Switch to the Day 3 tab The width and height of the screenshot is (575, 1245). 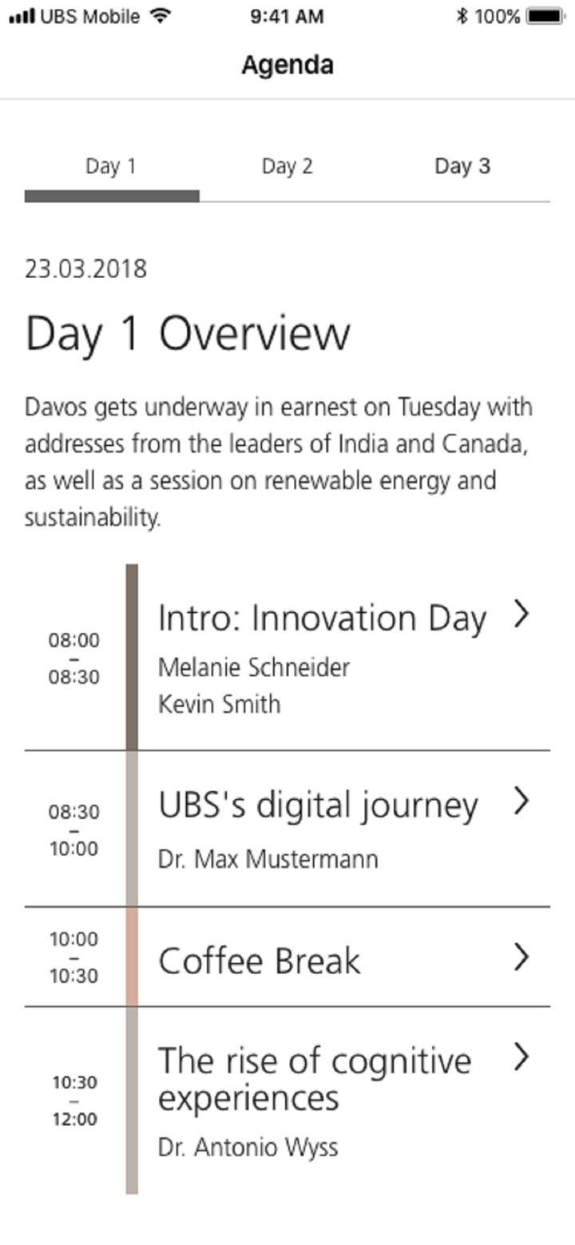point(462,166)
